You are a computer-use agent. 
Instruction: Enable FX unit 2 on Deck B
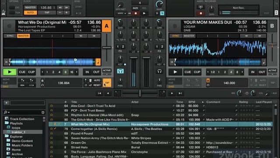point(162,47)
